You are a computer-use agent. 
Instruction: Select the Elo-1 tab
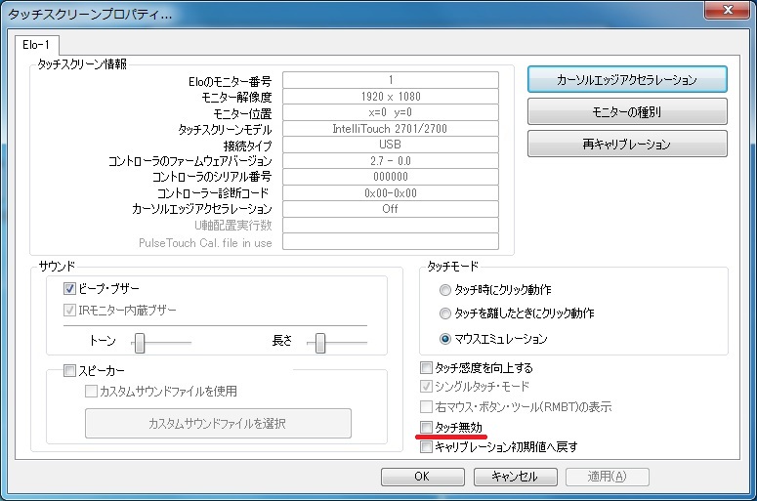37,45
